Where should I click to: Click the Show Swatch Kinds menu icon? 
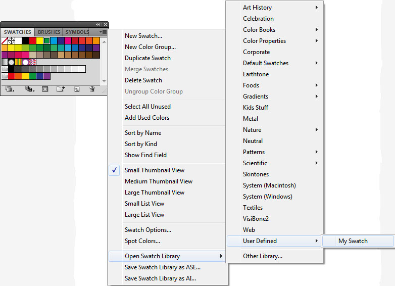[x=29, y=89]
